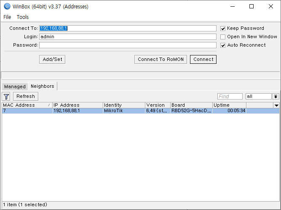Click the Find search box
Image resolution: width=281 pixels, height=210 pixels.
(230, 97)
